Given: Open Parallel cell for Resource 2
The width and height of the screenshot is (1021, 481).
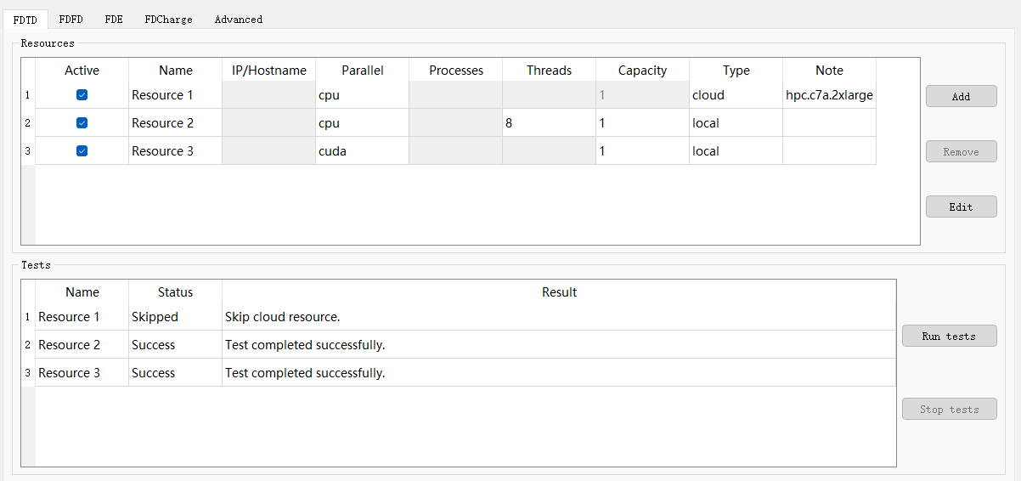Looking at the screenshot, I should tap(362, 123).
